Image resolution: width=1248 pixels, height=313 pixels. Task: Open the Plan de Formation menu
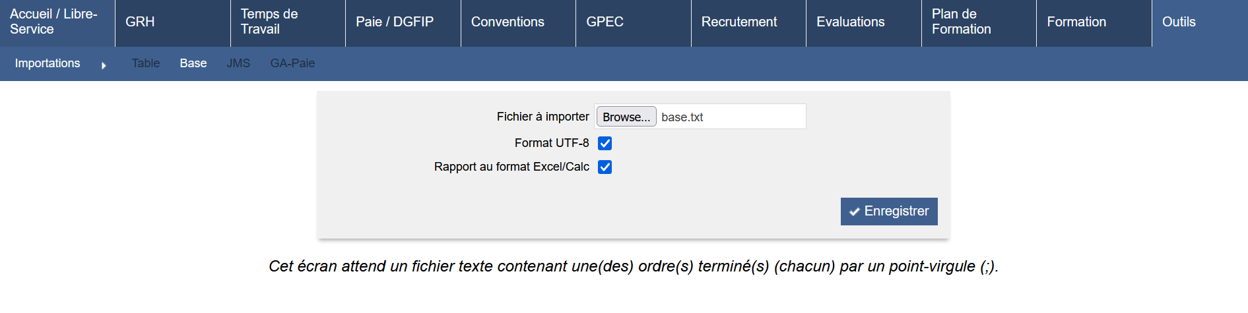961,22
